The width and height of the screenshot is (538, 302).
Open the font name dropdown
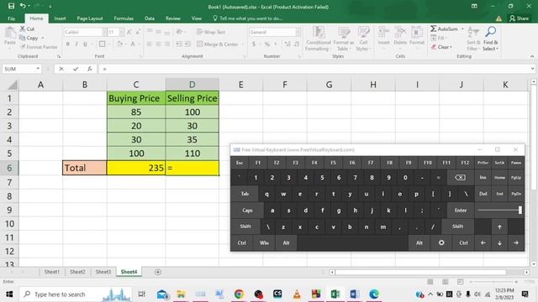pos(104,32)
